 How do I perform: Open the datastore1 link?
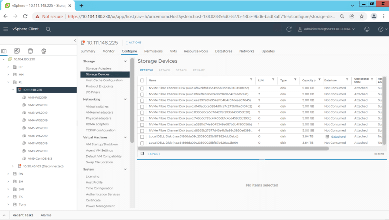[x=338, y=137]
